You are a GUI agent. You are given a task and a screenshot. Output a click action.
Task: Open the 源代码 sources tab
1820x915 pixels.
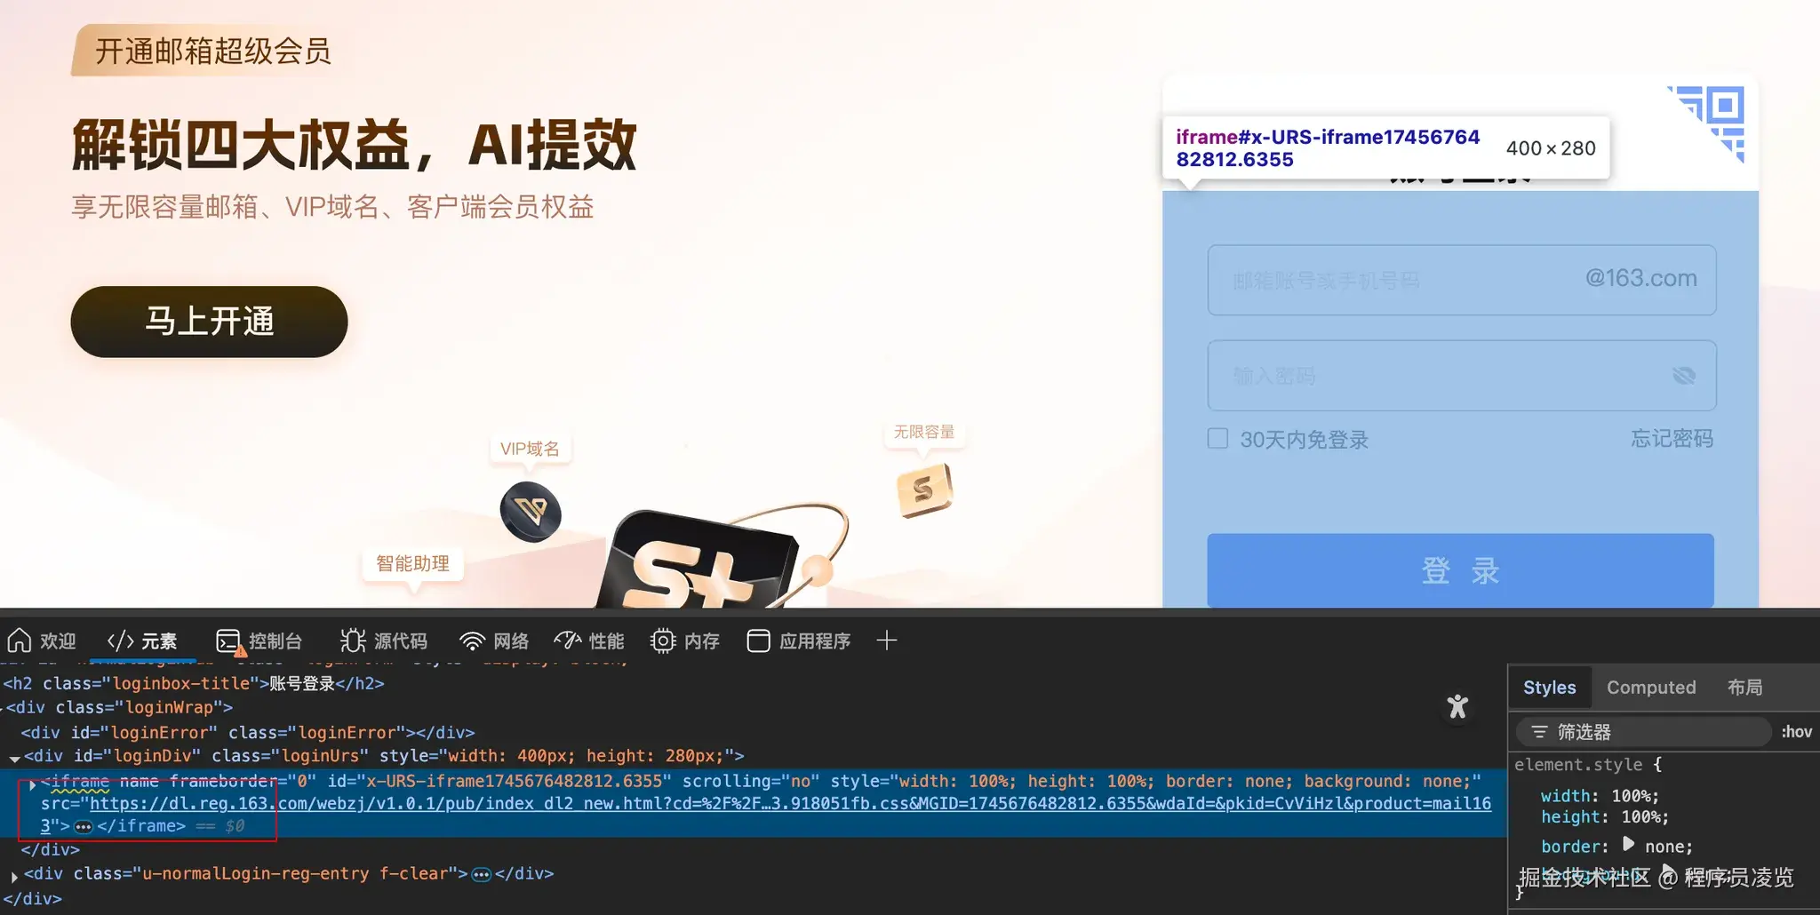point(384,640)
